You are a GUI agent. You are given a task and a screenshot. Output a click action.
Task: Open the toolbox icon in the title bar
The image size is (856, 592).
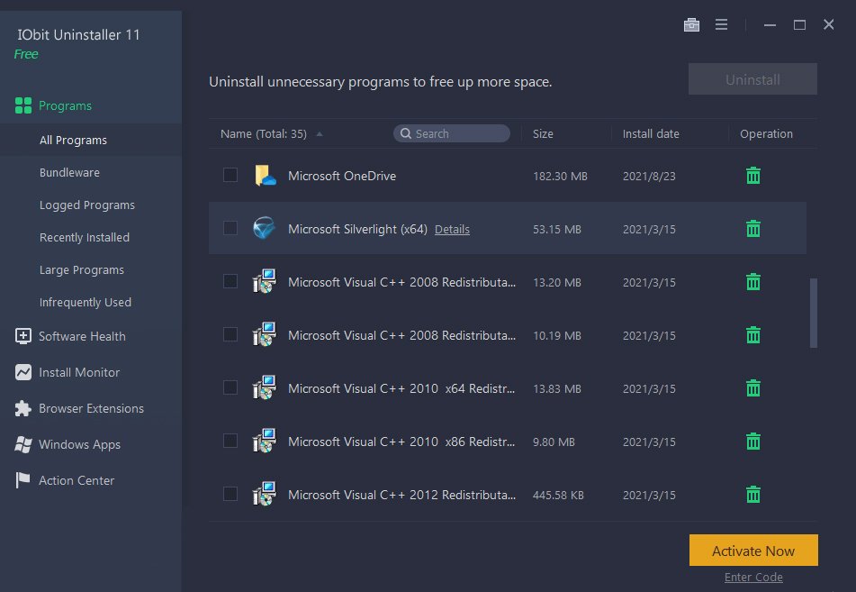691,24
